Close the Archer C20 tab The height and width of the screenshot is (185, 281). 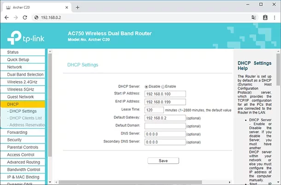coord(67,7)
